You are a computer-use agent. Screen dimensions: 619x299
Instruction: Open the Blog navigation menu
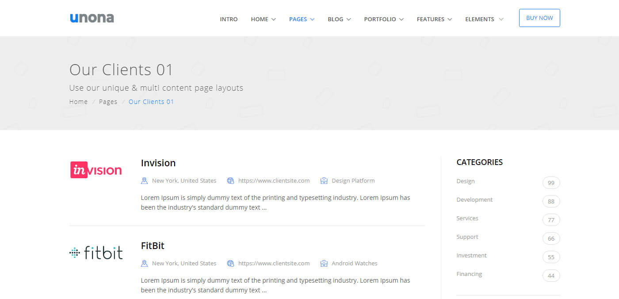click(x=339, y=19)
